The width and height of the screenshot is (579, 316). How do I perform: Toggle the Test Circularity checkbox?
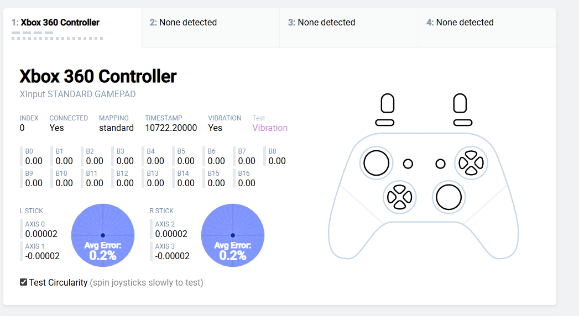23,282
